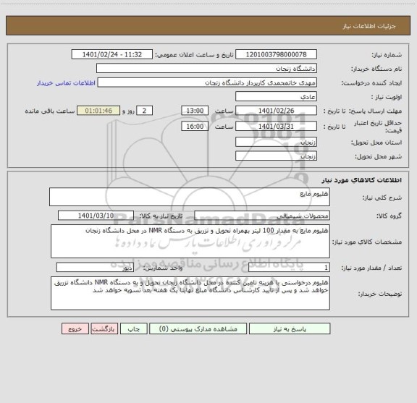
Task: Click buyer notes textarea توضیحات خریدار
Action: click(190, 293)
